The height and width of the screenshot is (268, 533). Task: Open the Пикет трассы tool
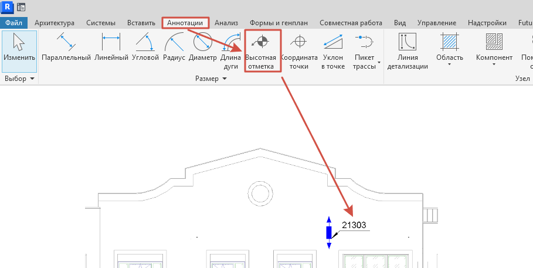coord(364,51)
